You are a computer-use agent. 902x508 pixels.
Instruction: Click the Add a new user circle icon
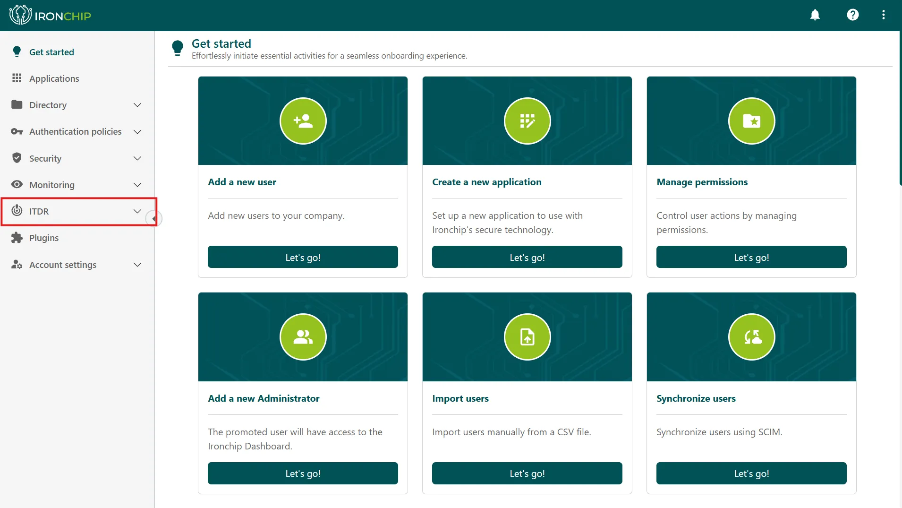point(303,121)
